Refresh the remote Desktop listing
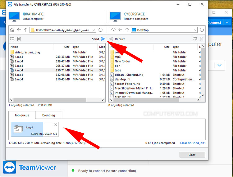This screenshot has width=233, height=177. [202, 30]
